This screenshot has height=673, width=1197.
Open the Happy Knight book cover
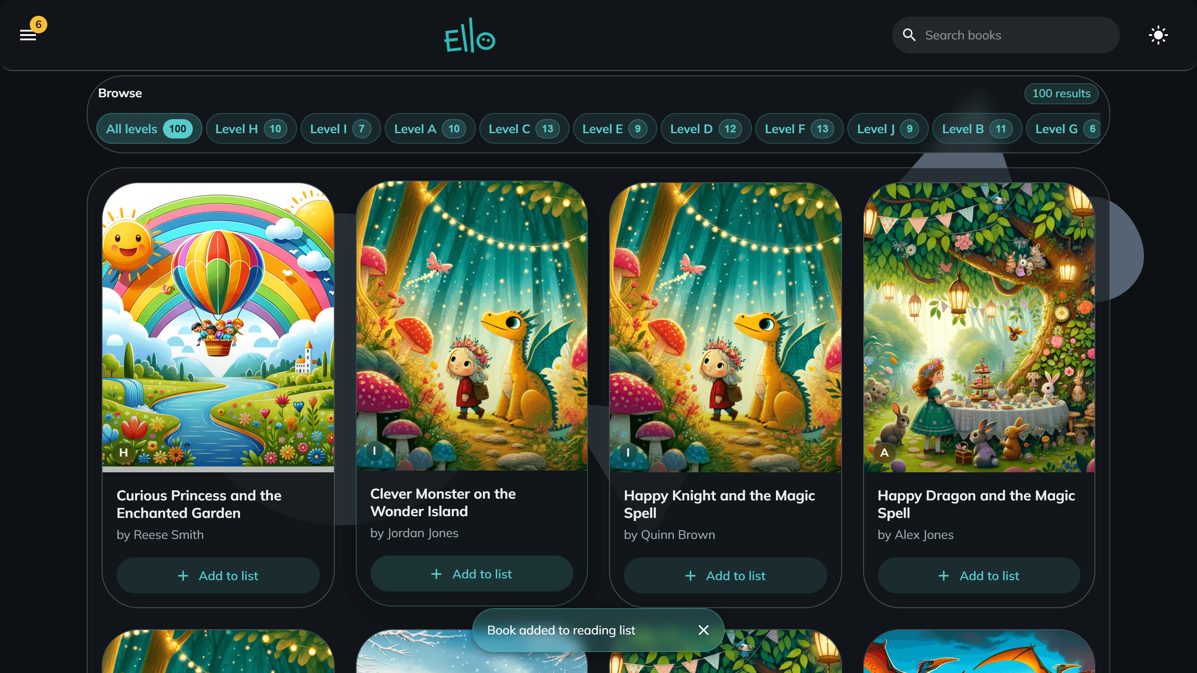725,327
